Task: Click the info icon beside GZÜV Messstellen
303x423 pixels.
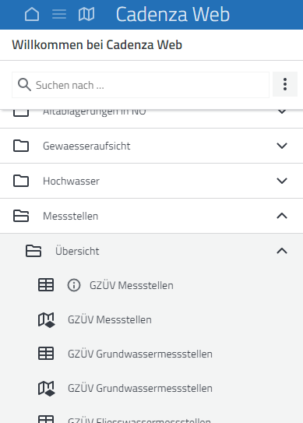Action: click(74, 285)
